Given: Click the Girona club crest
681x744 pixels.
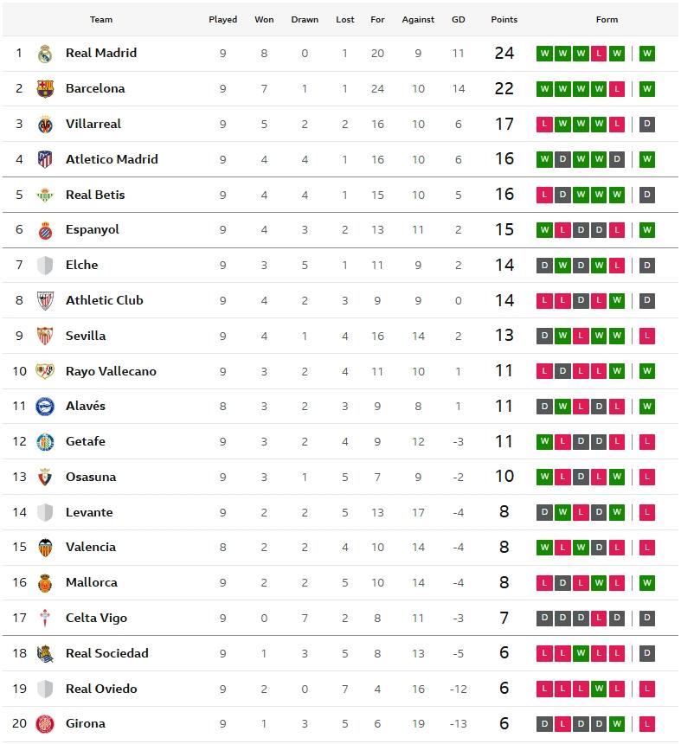Looking at the screenshot, I should pos(45,724).
